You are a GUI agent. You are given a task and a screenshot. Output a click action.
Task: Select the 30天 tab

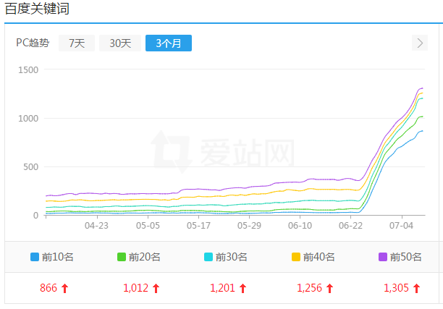click(x=120, y=43)
